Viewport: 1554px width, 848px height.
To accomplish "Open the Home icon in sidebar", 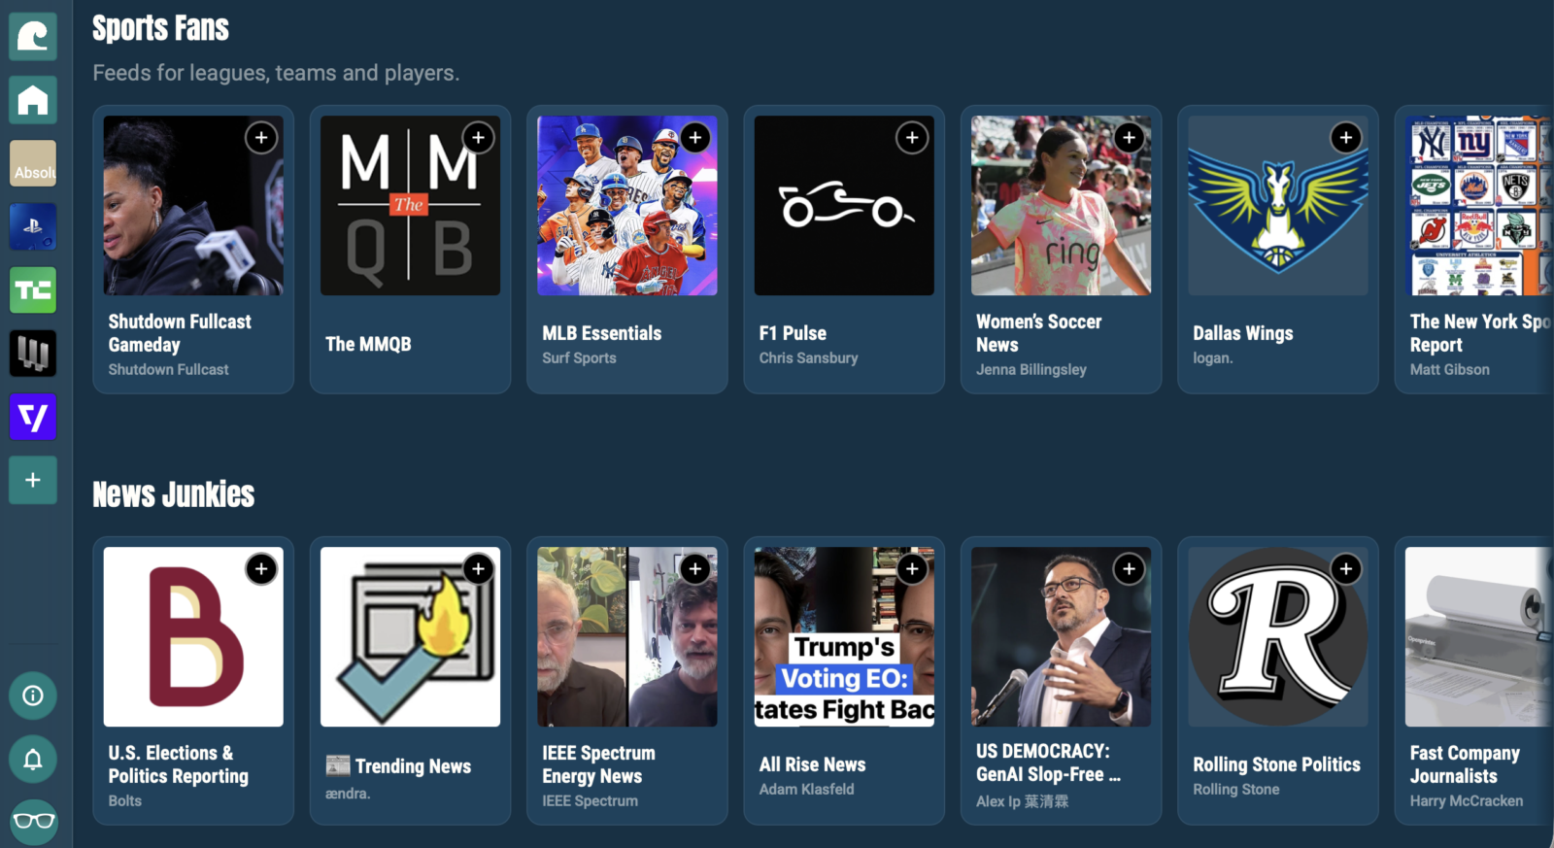I will (33, 100).
